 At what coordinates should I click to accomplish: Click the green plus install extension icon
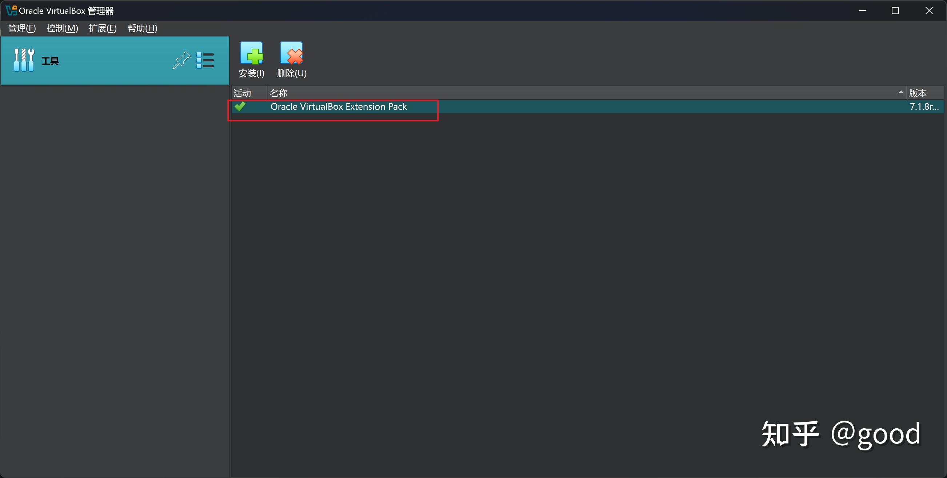click(x=251, y=53)
